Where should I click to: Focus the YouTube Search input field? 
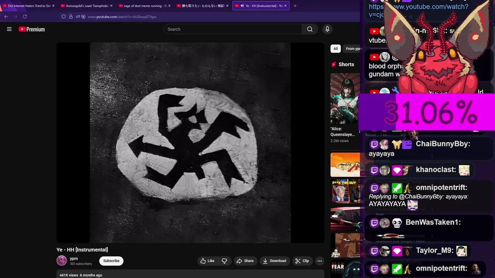click(x=233, y=29)
